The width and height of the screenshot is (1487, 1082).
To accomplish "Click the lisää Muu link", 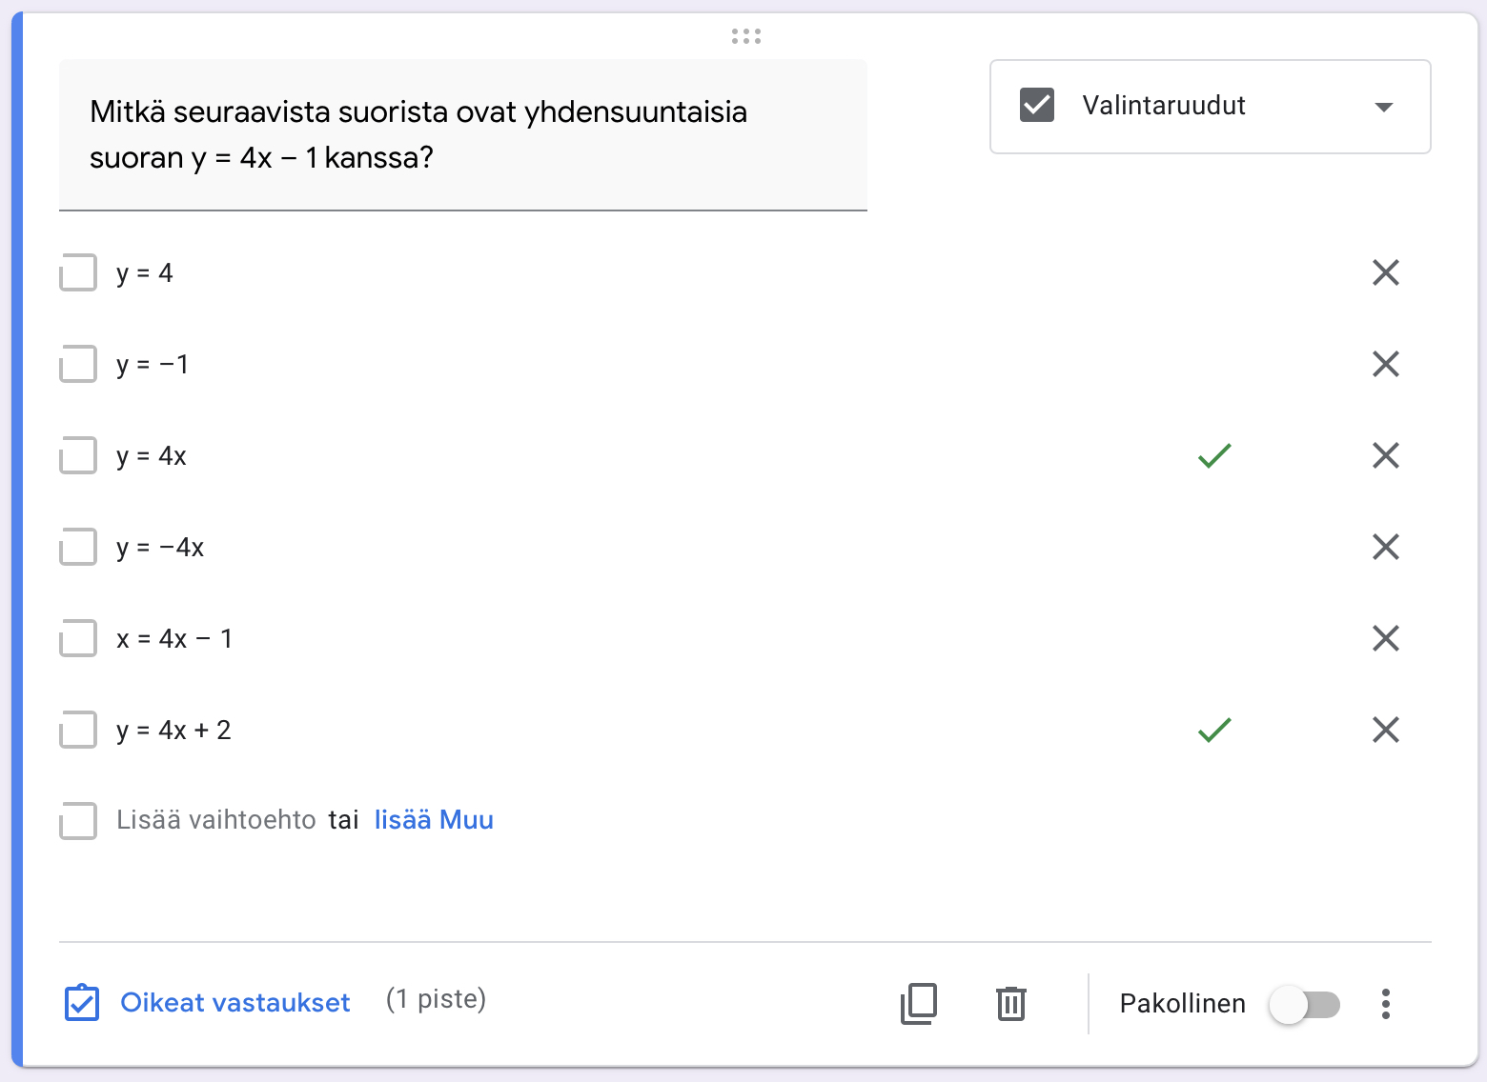I will 434,820.
